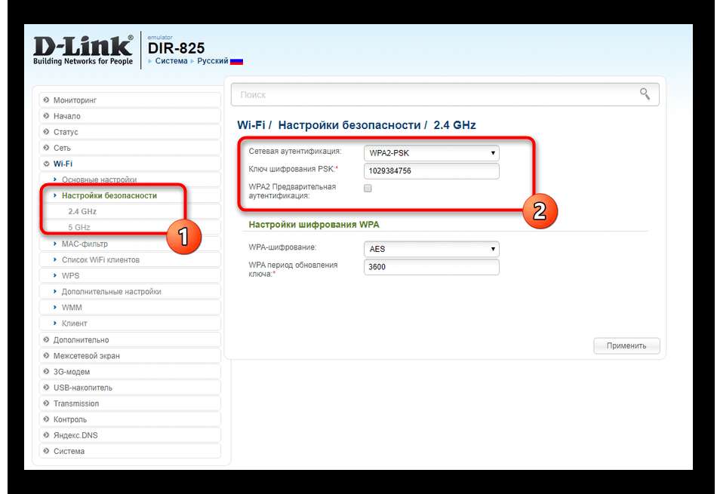This screenshot has width=717, height=494.
Task: Expand the Мониторинг sidebar item
Action: 130,100
